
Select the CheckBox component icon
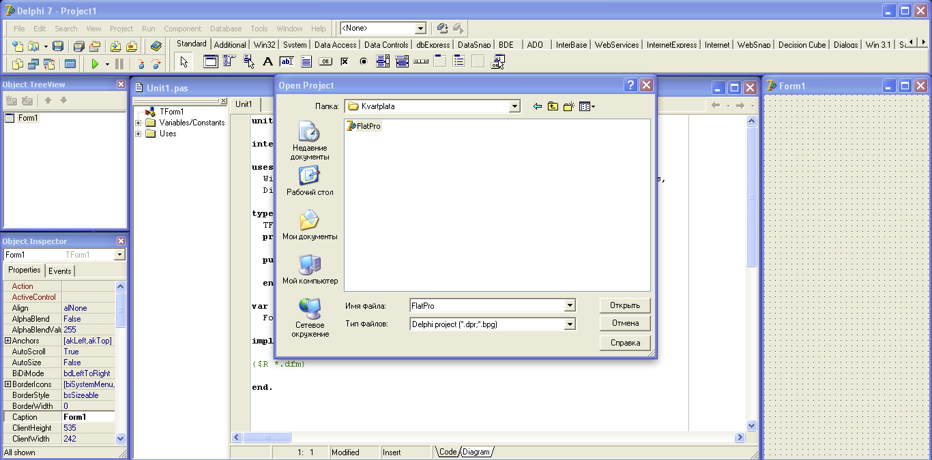coord(345,62)
